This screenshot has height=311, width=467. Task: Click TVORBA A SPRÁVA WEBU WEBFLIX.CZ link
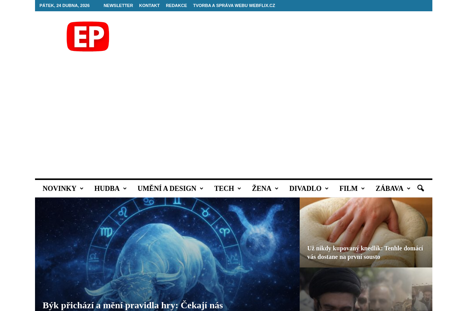234,5
